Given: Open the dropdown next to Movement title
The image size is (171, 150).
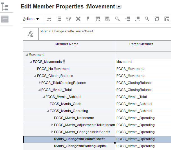Looking at the screenshot, I should coord(119,7).
